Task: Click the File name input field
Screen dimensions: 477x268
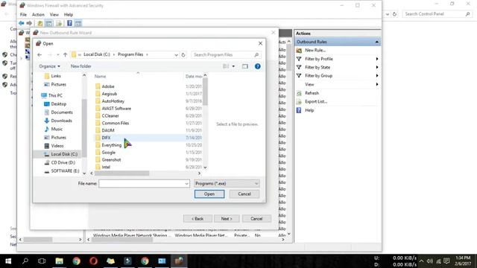Action: [142, 184]
